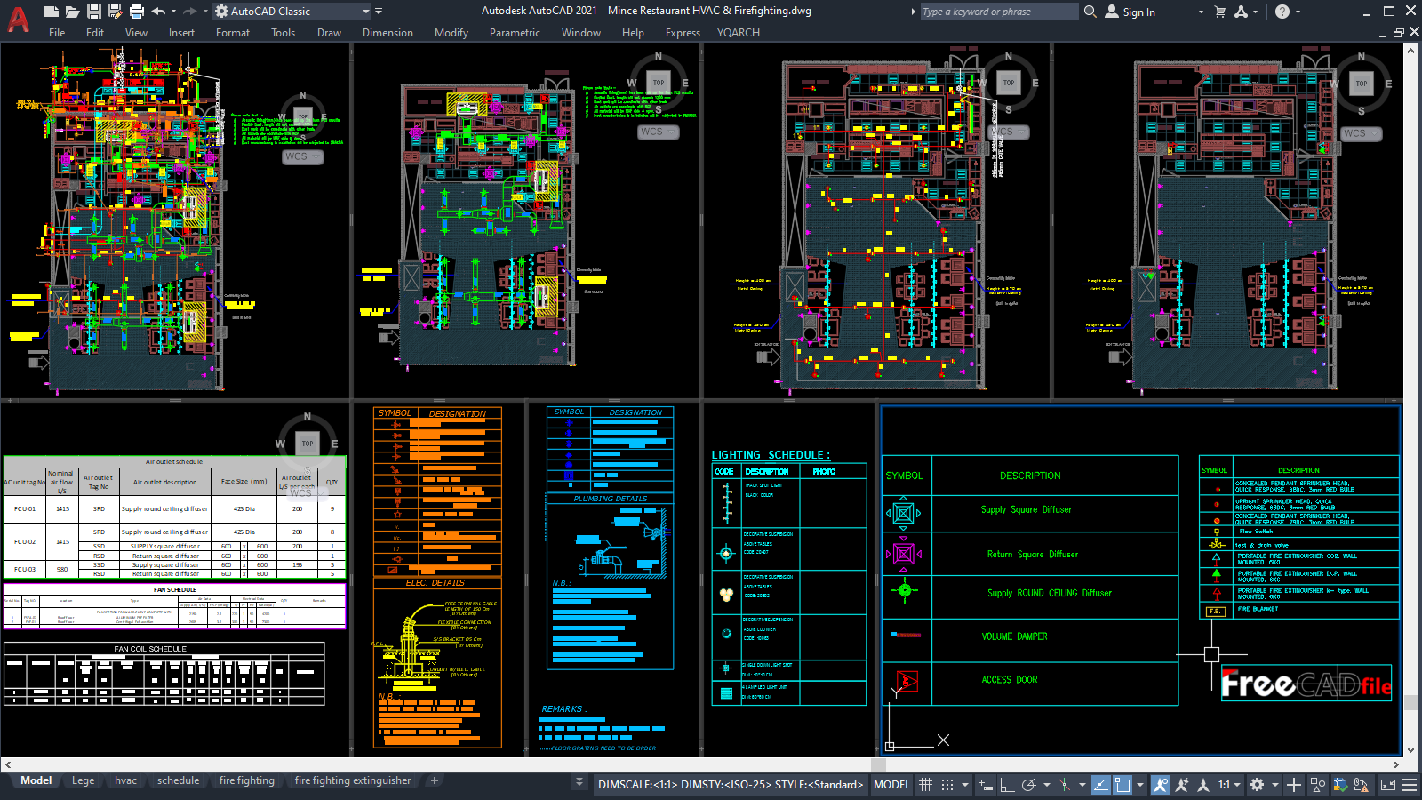This screenshot has width=1422, height=800.
Task: Switch to the fire fighting extinguisher tab
Action: [352, 780]
